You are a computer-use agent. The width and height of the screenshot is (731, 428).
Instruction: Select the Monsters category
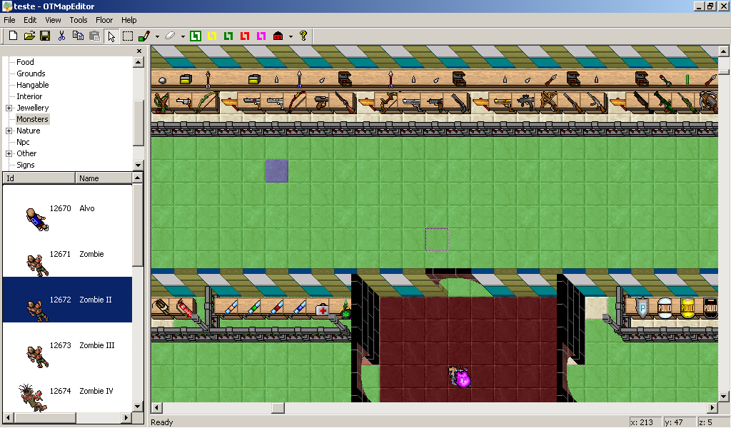tap(32, 119)
